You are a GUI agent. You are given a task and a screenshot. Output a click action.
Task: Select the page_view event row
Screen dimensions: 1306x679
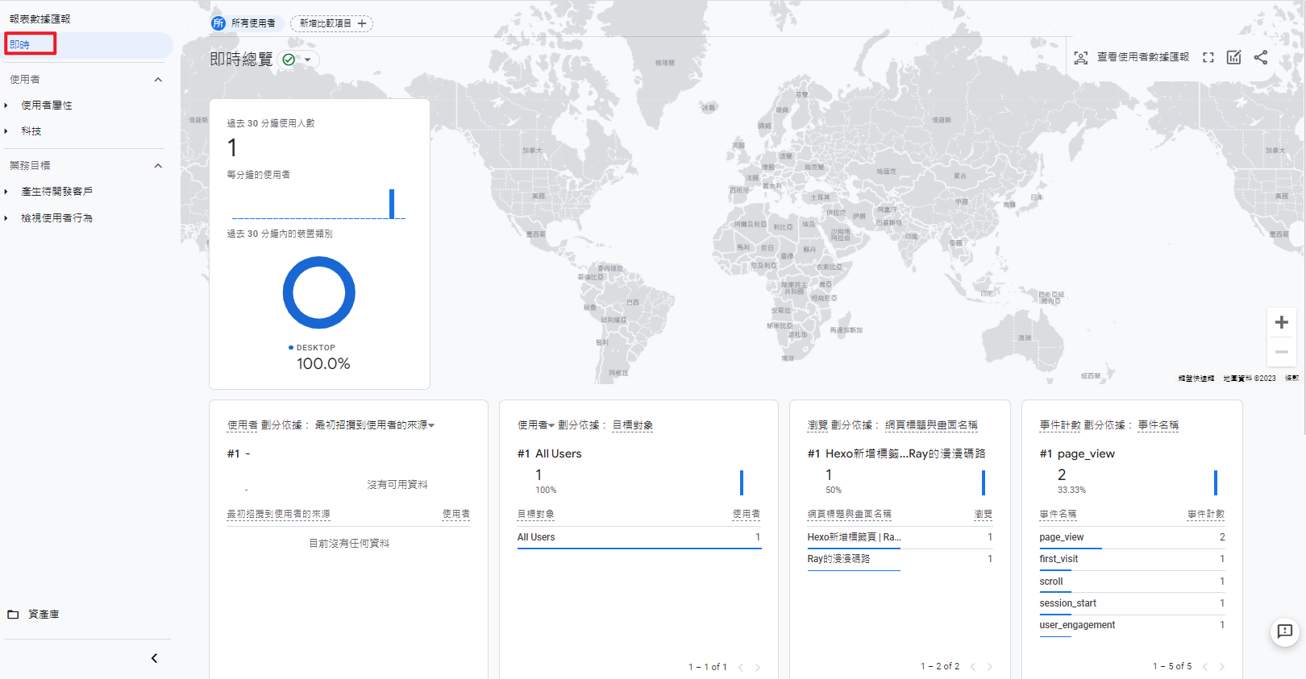pyautogui.click(x=1132, y=537)
